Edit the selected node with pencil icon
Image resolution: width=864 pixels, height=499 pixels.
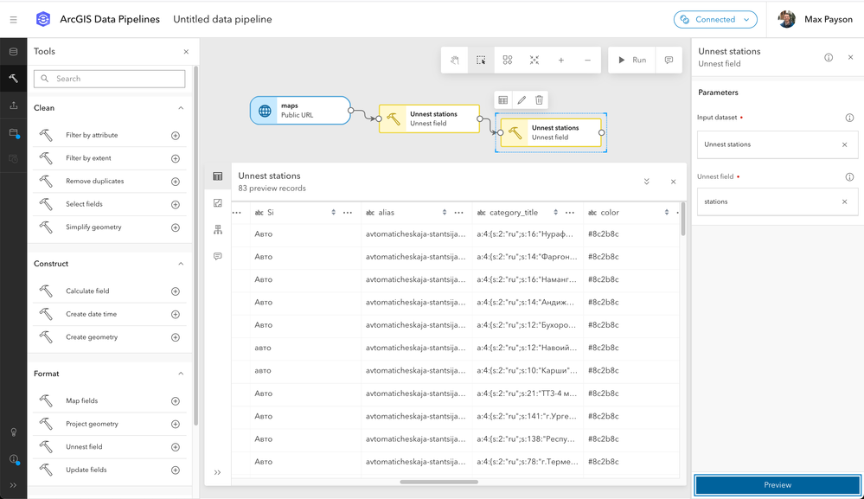[522, 99]
